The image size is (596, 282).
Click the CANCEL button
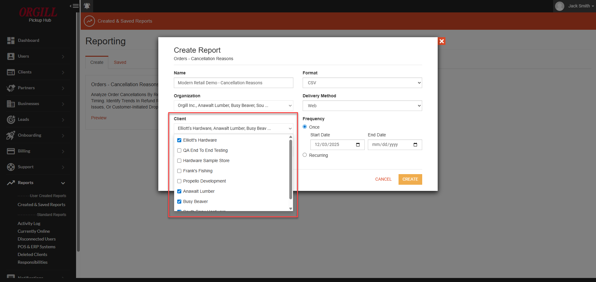point(383,179)
